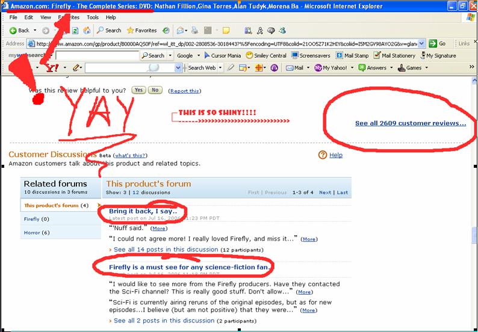The height and width of the screenshot is (332, 478).
Task: Open Smiley Central from toolbar
Action: coord(266,55)
